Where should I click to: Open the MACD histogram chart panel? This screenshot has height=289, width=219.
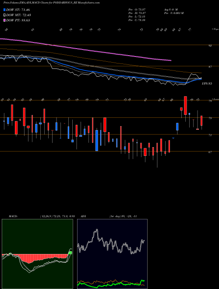[37, 254]
